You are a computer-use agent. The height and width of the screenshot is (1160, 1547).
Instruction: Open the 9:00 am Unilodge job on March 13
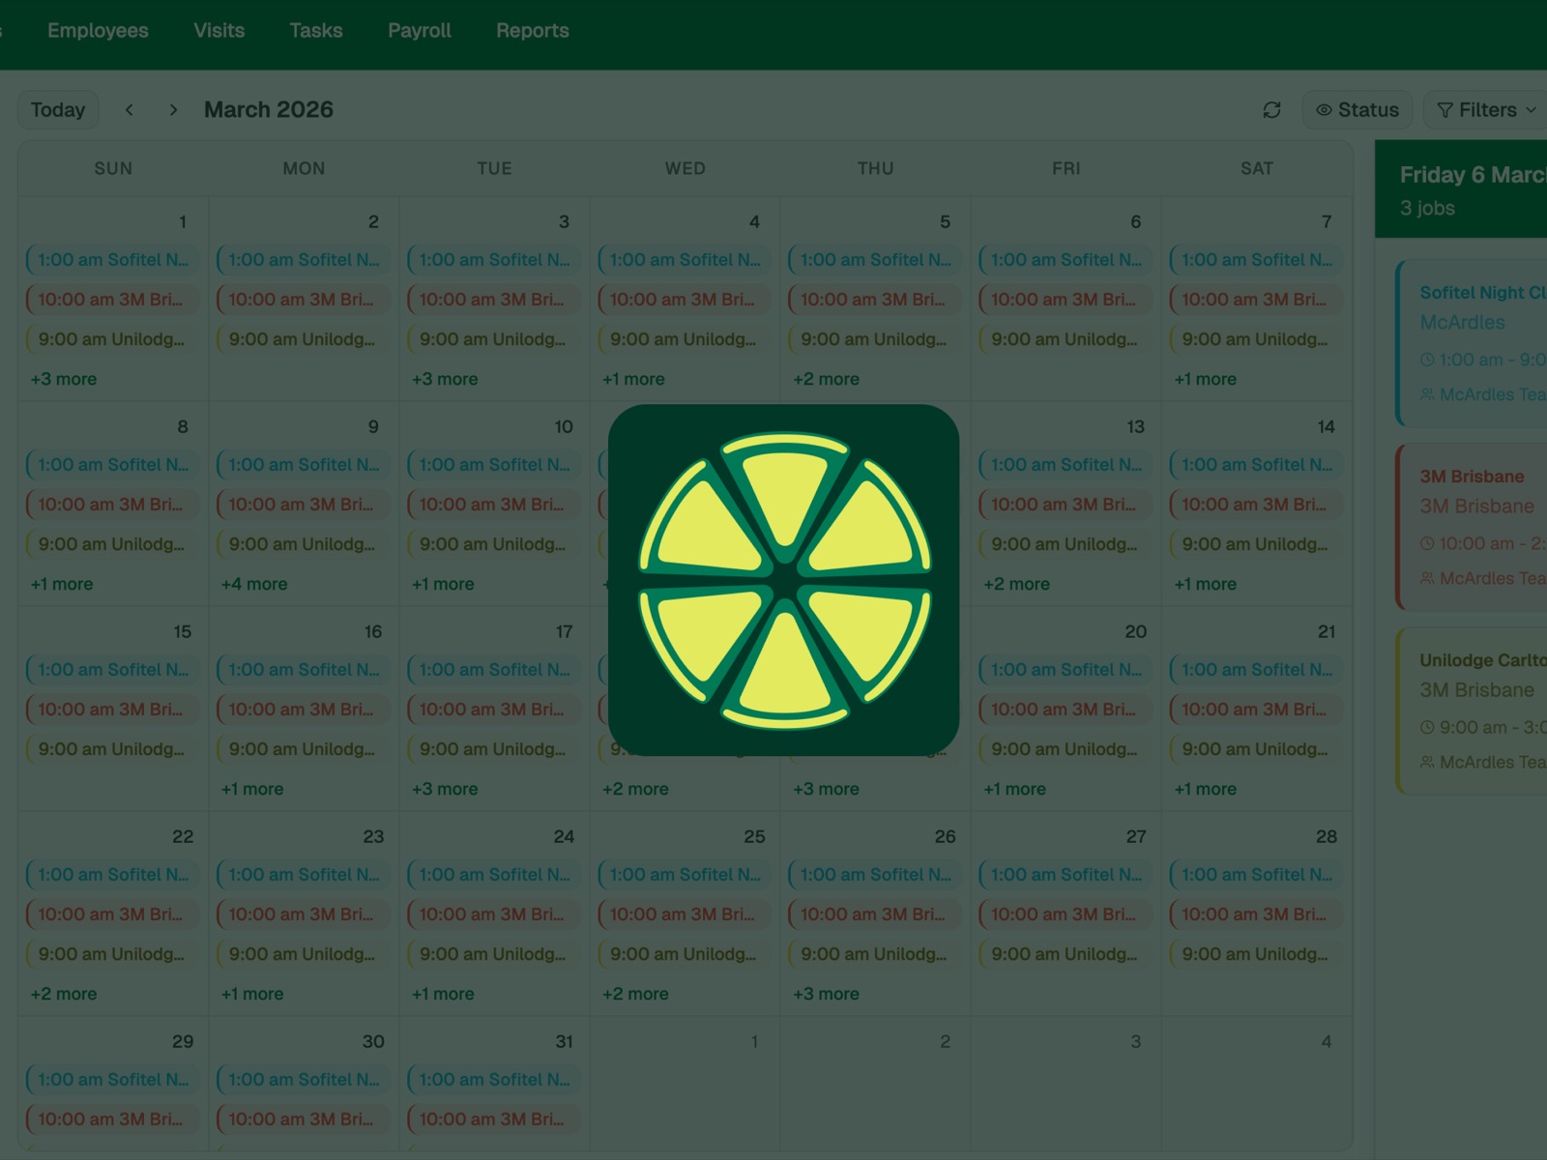(x=1065, y=544)
